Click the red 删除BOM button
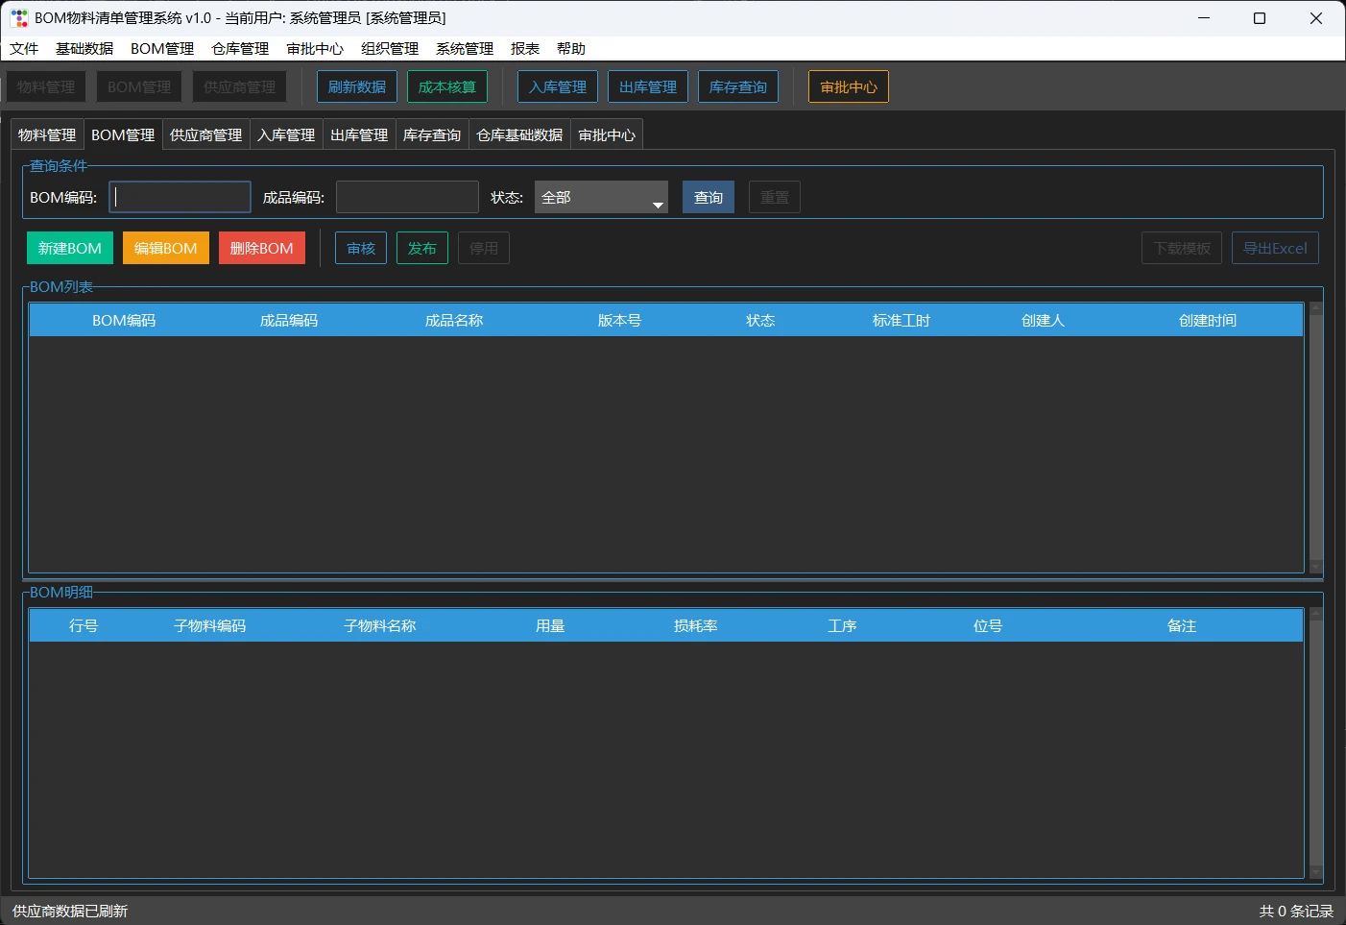Image resolution: width=1346 pixels, height=925 pixels. coord(262,248)
